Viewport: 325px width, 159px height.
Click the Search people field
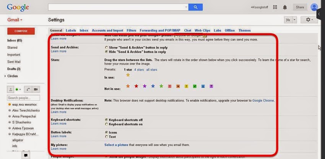(24, 98)
